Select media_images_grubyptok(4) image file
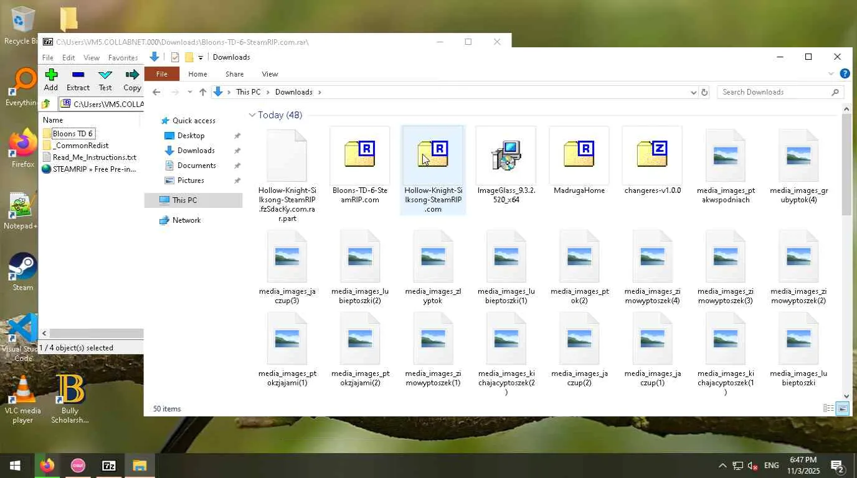 [798, 166]
